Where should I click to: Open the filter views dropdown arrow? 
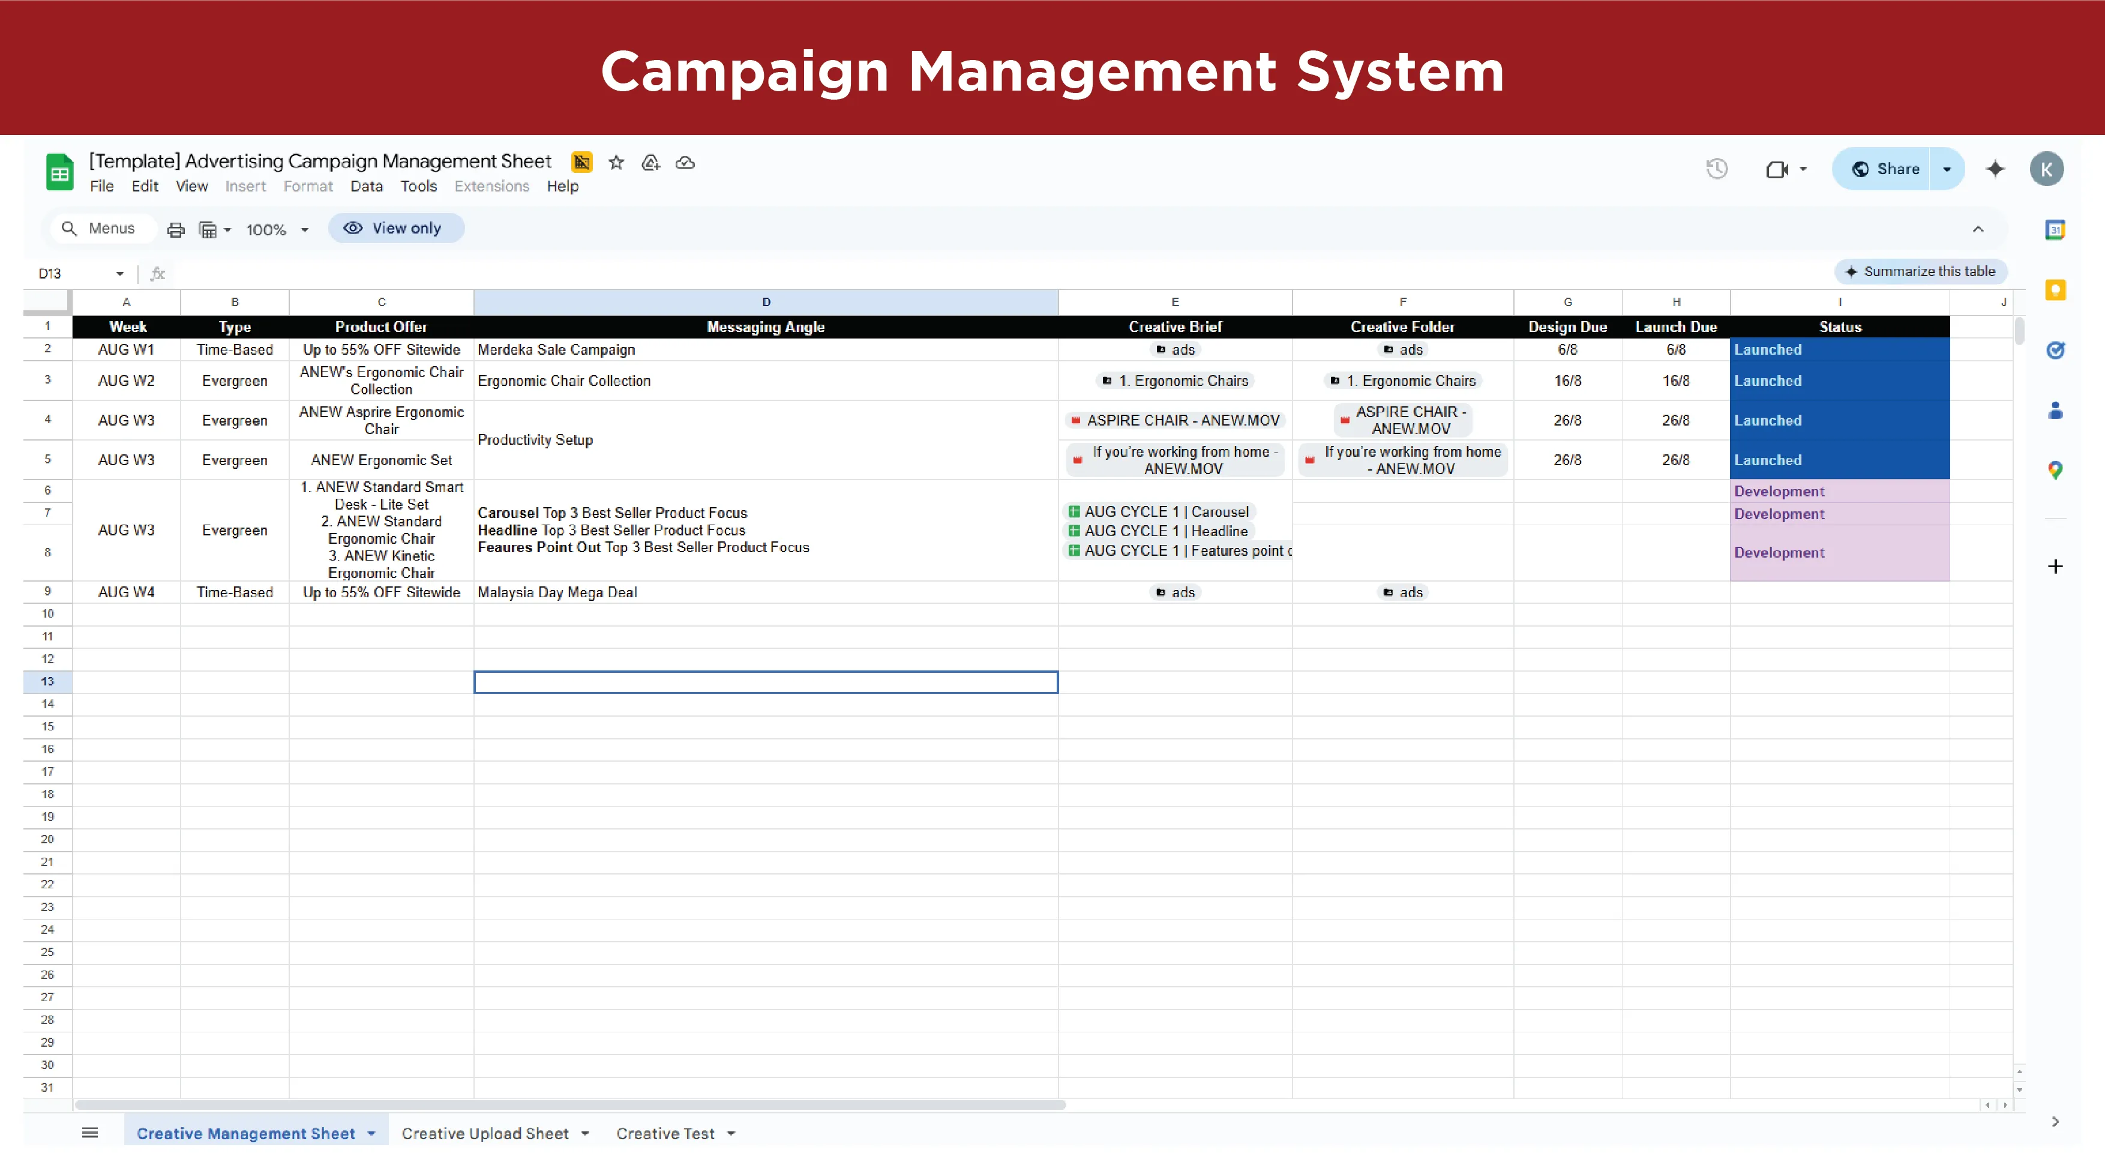click(x=227, y=230)
